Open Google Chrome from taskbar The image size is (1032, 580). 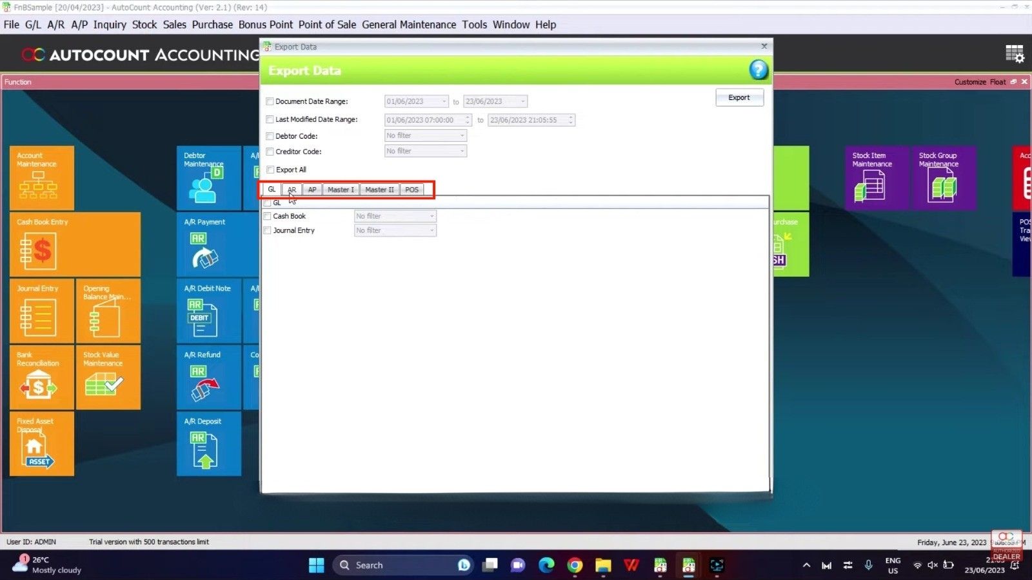coord(575,565)
